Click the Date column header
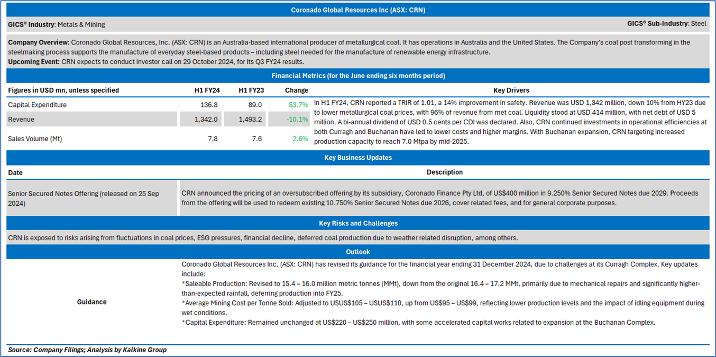The image size is (716, 357). coord(15,172)
